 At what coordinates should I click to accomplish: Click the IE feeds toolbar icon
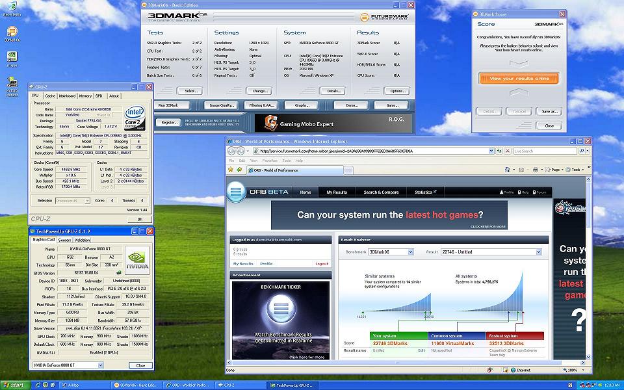click(x=521, y=170)
